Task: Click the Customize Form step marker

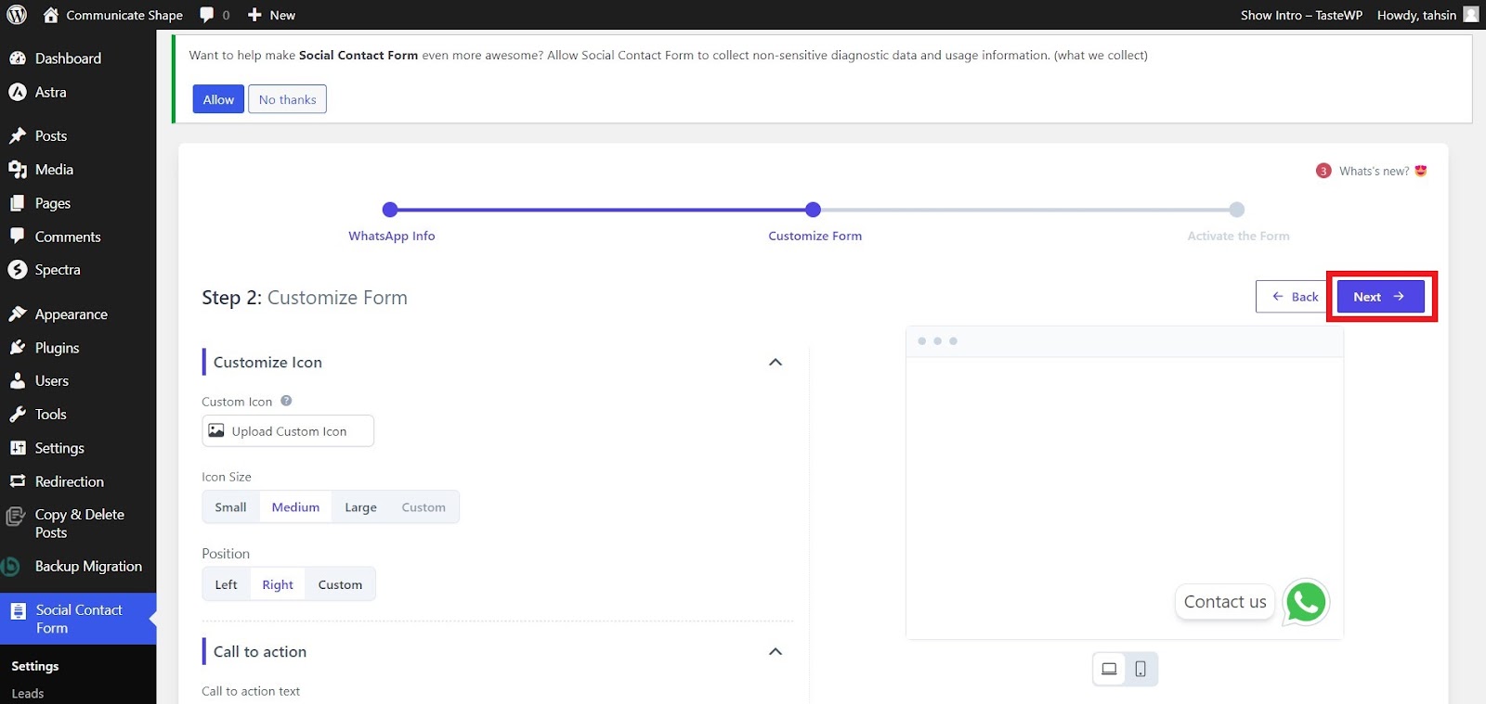Action: pyautogui.click(x=814, y=210)
